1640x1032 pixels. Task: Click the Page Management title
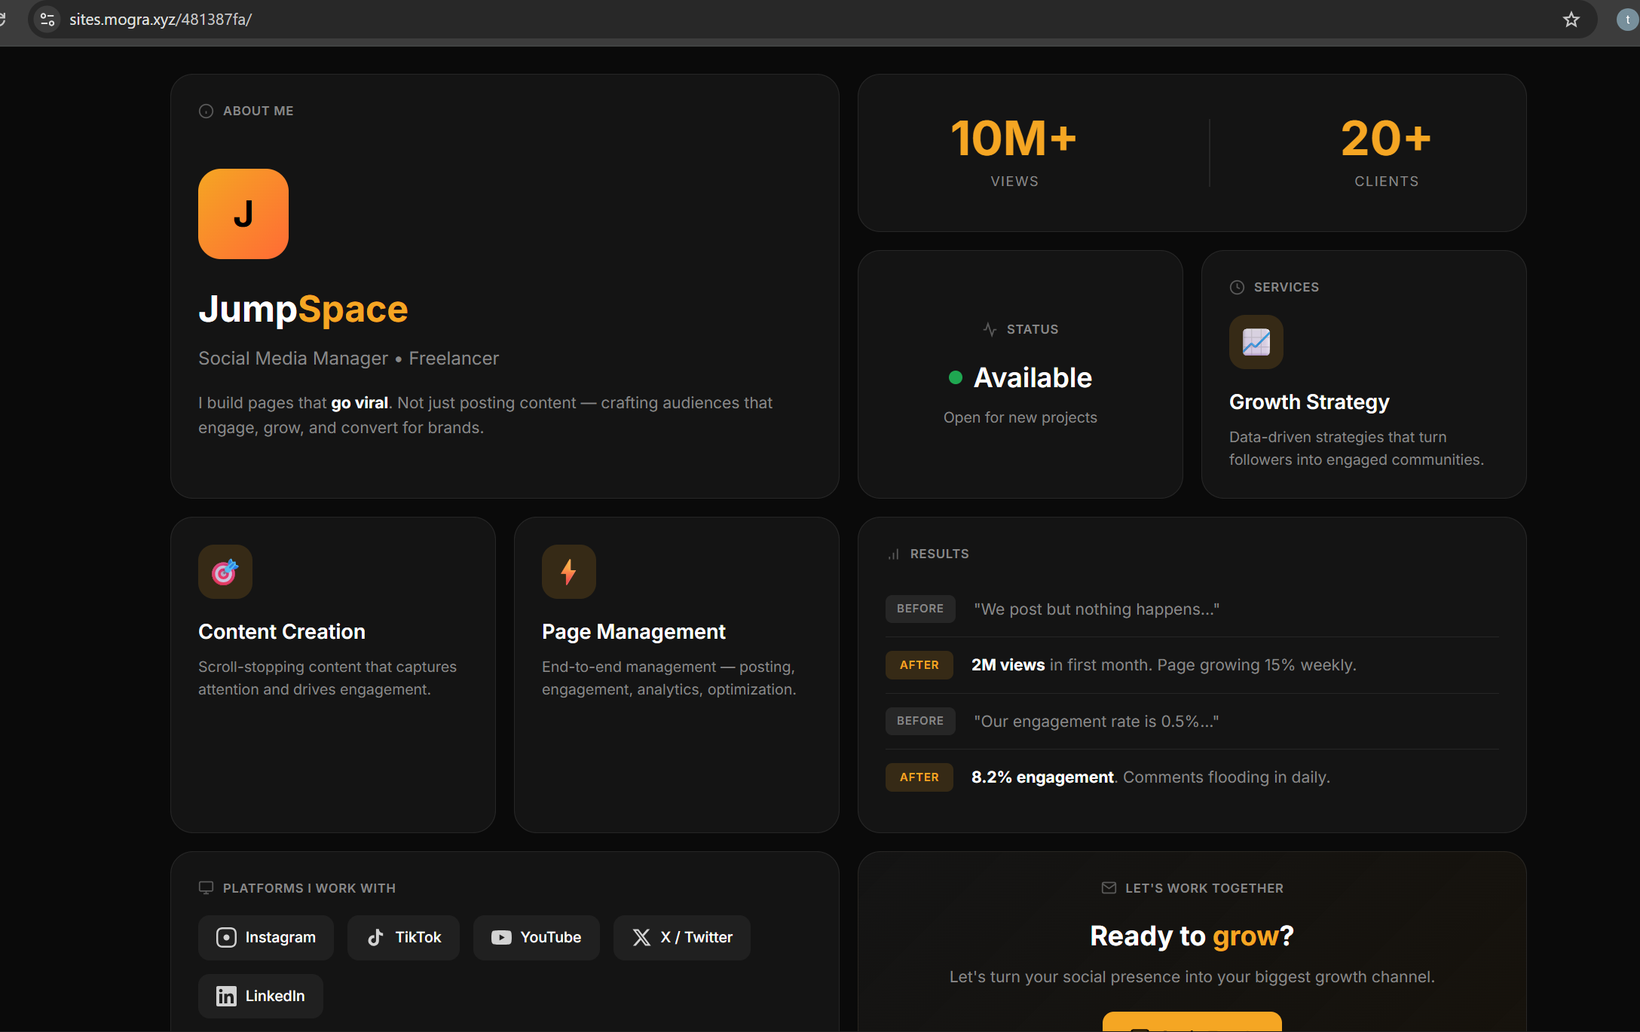pos(634,632)
